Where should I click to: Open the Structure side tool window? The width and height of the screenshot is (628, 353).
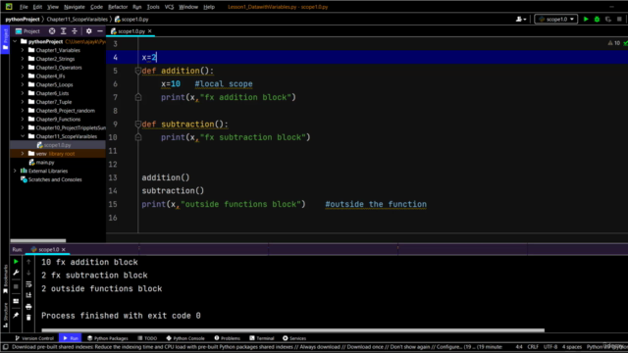tap(5, 315)
